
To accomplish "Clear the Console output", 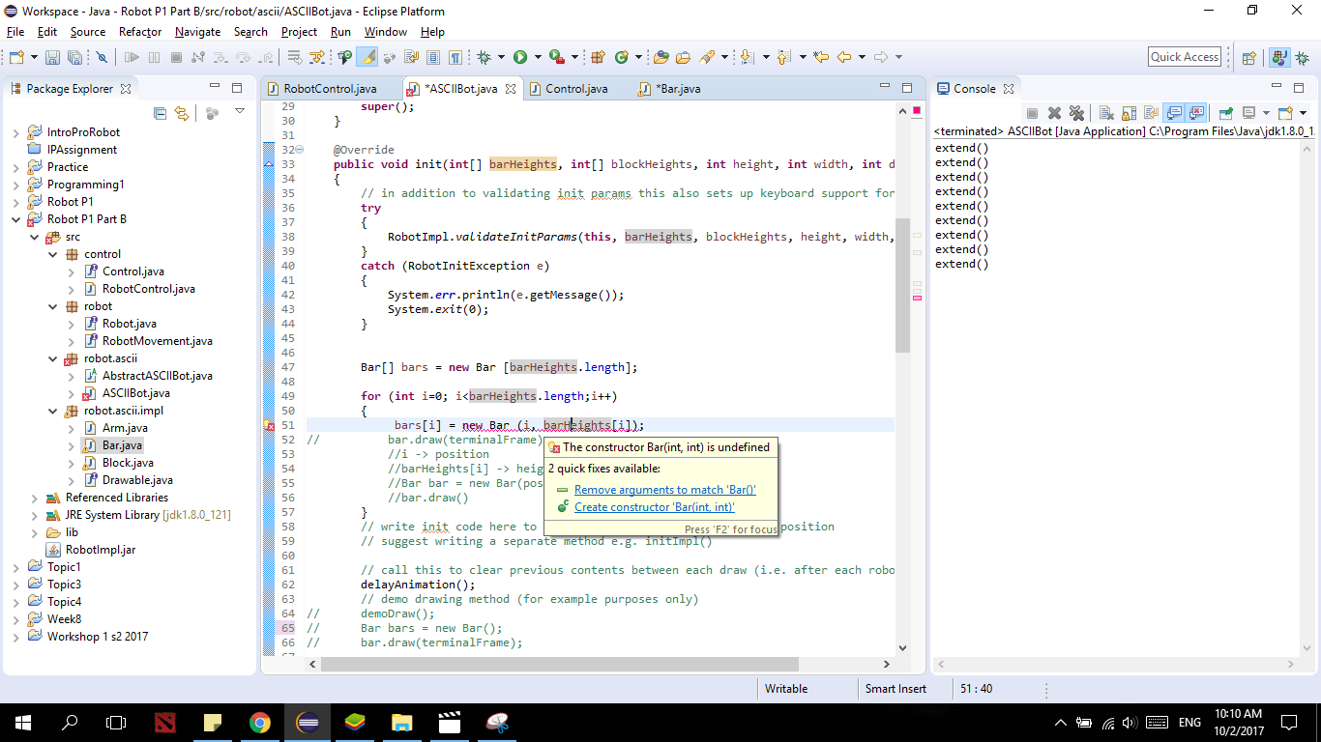I will (x=1106, y=114).
